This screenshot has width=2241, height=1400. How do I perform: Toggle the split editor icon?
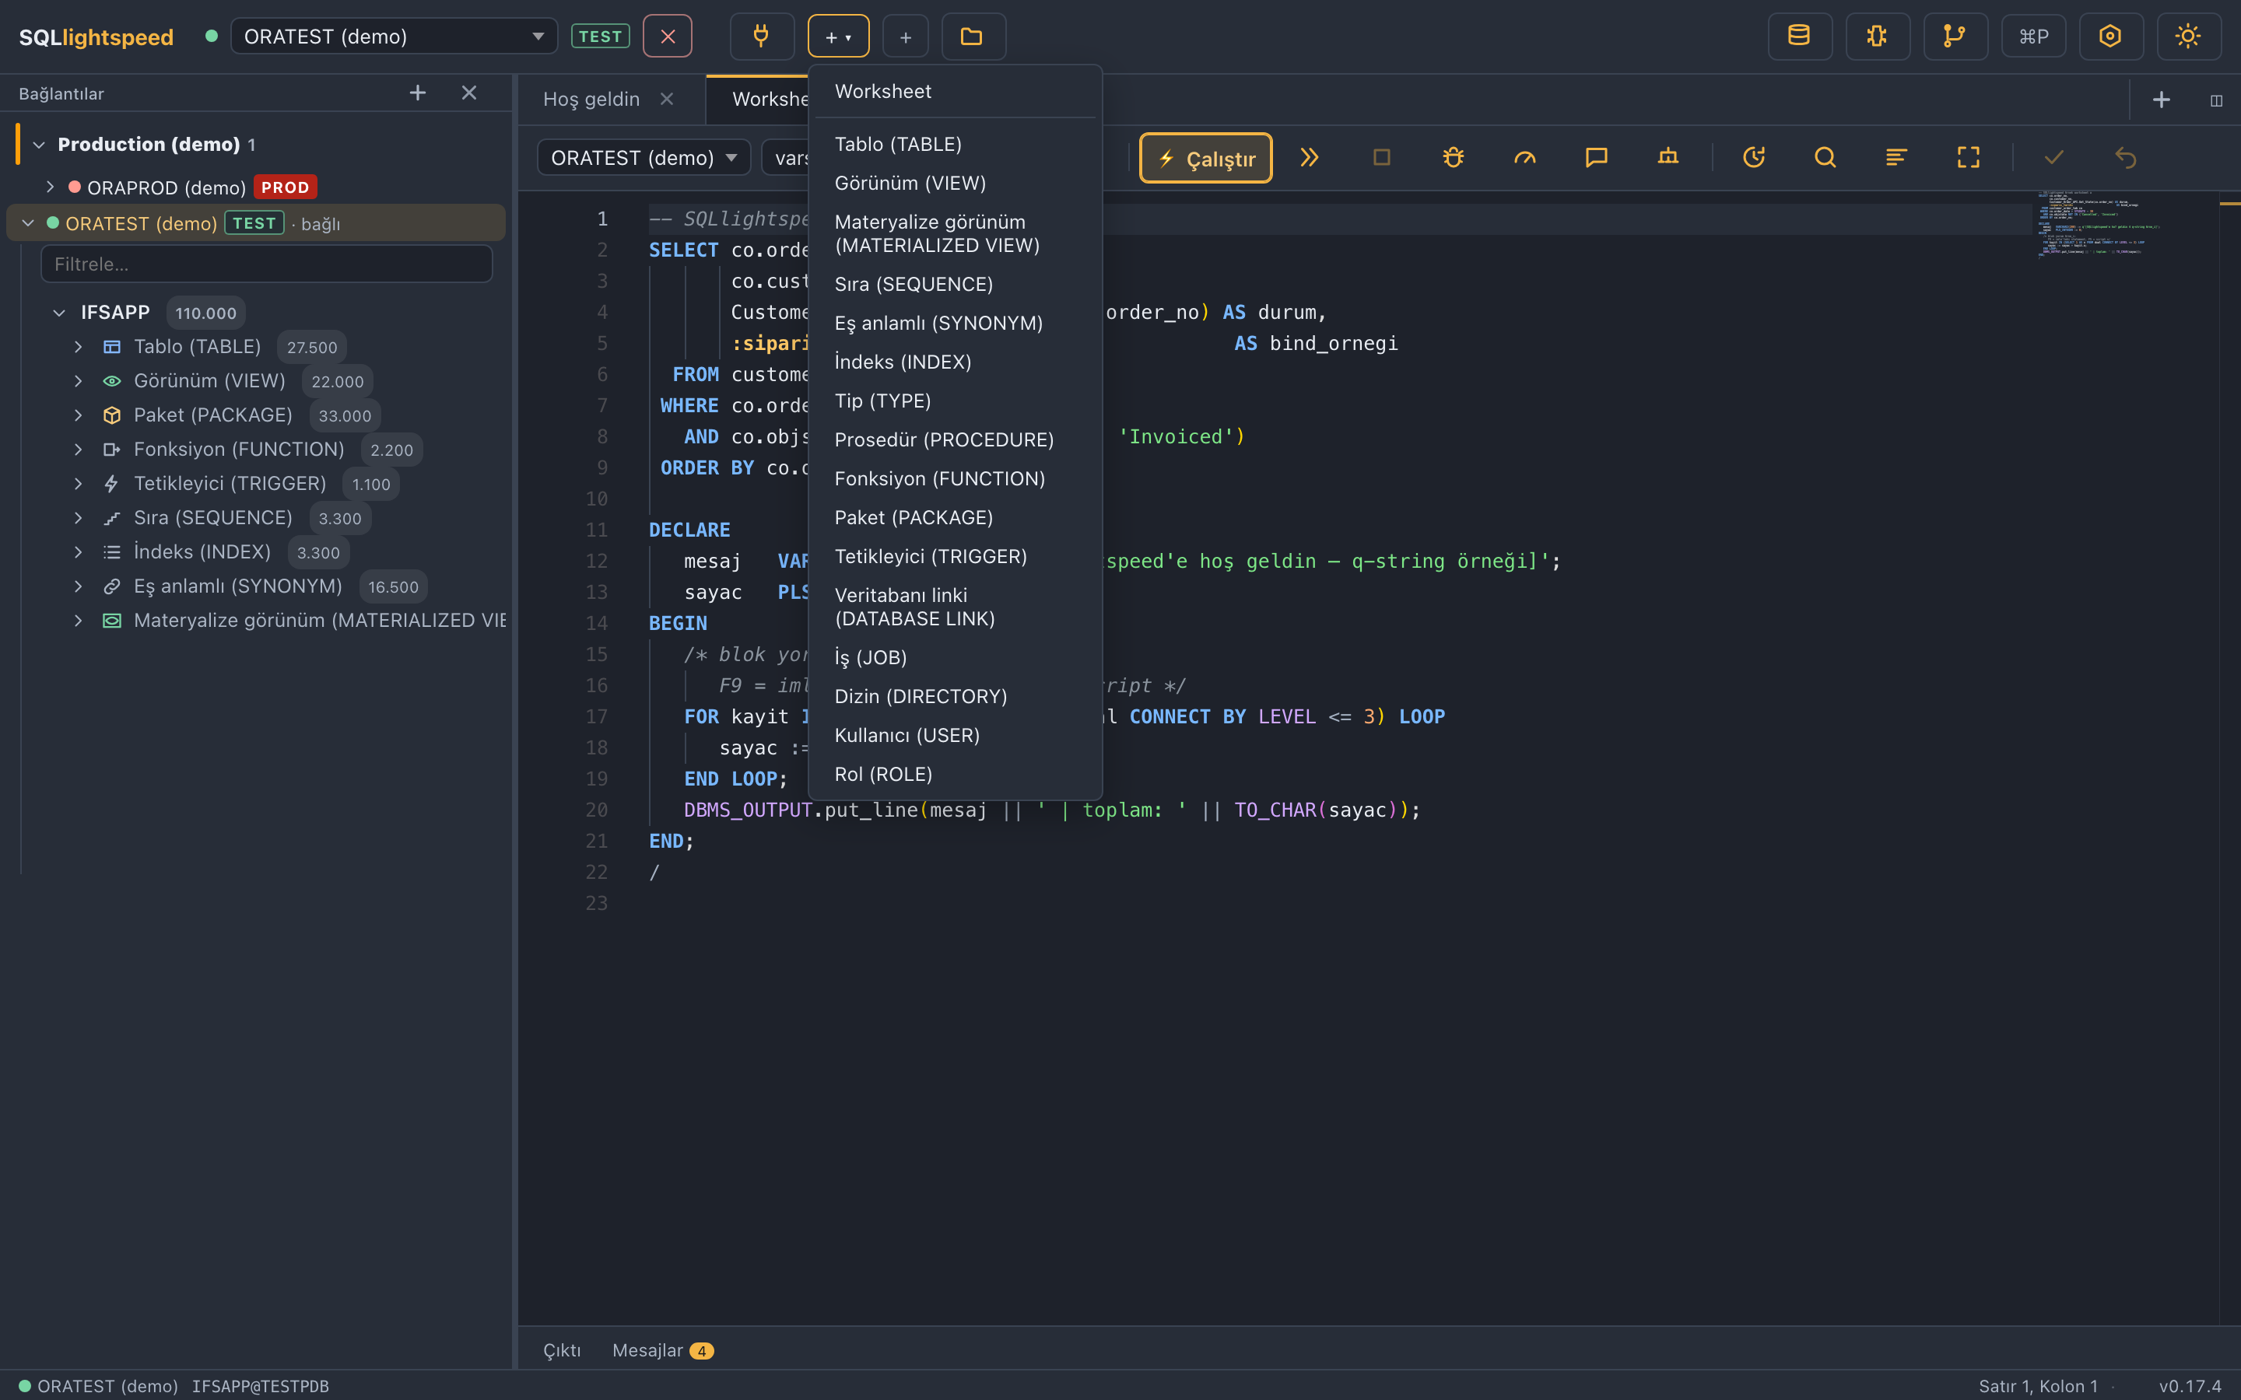[x=2216, y=100]
